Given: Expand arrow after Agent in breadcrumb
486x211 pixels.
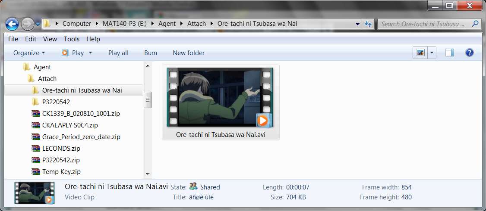Looking at the screenshot, I should pyautogui.click(x=181, y=24).
